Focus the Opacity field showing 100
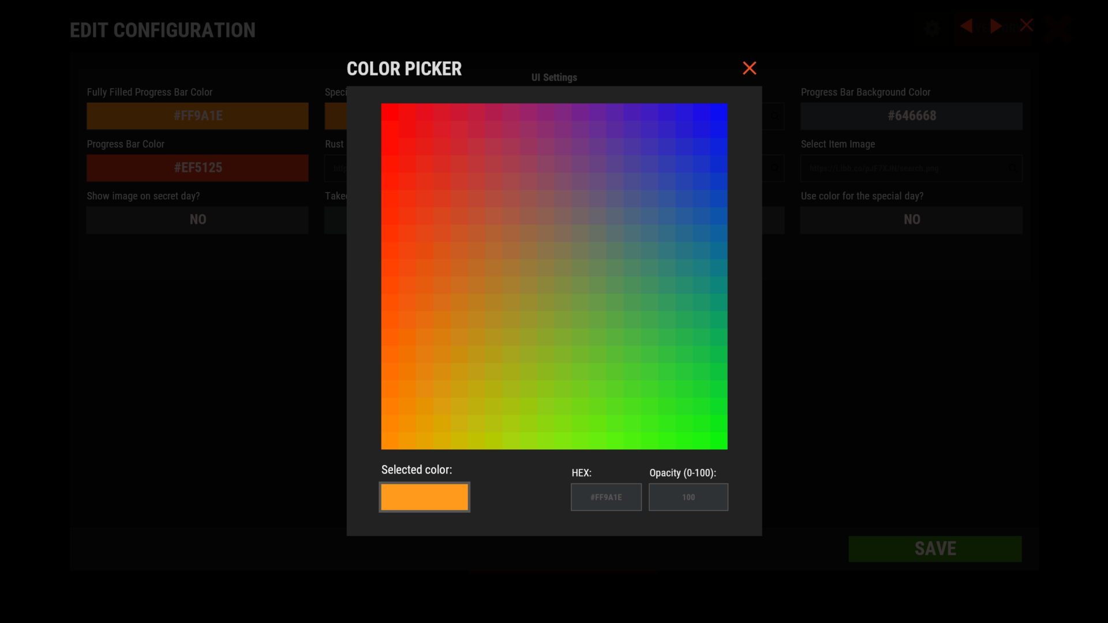The height and width of the screenshot is (623, 1108). point(688,497)
